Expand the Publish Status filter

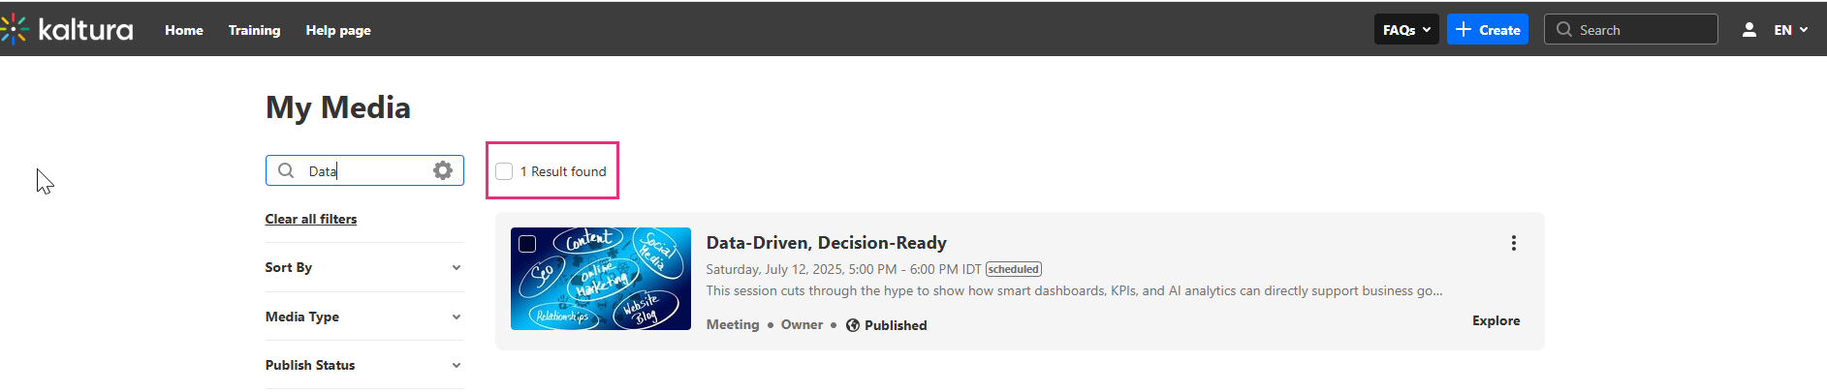(363, 365)
